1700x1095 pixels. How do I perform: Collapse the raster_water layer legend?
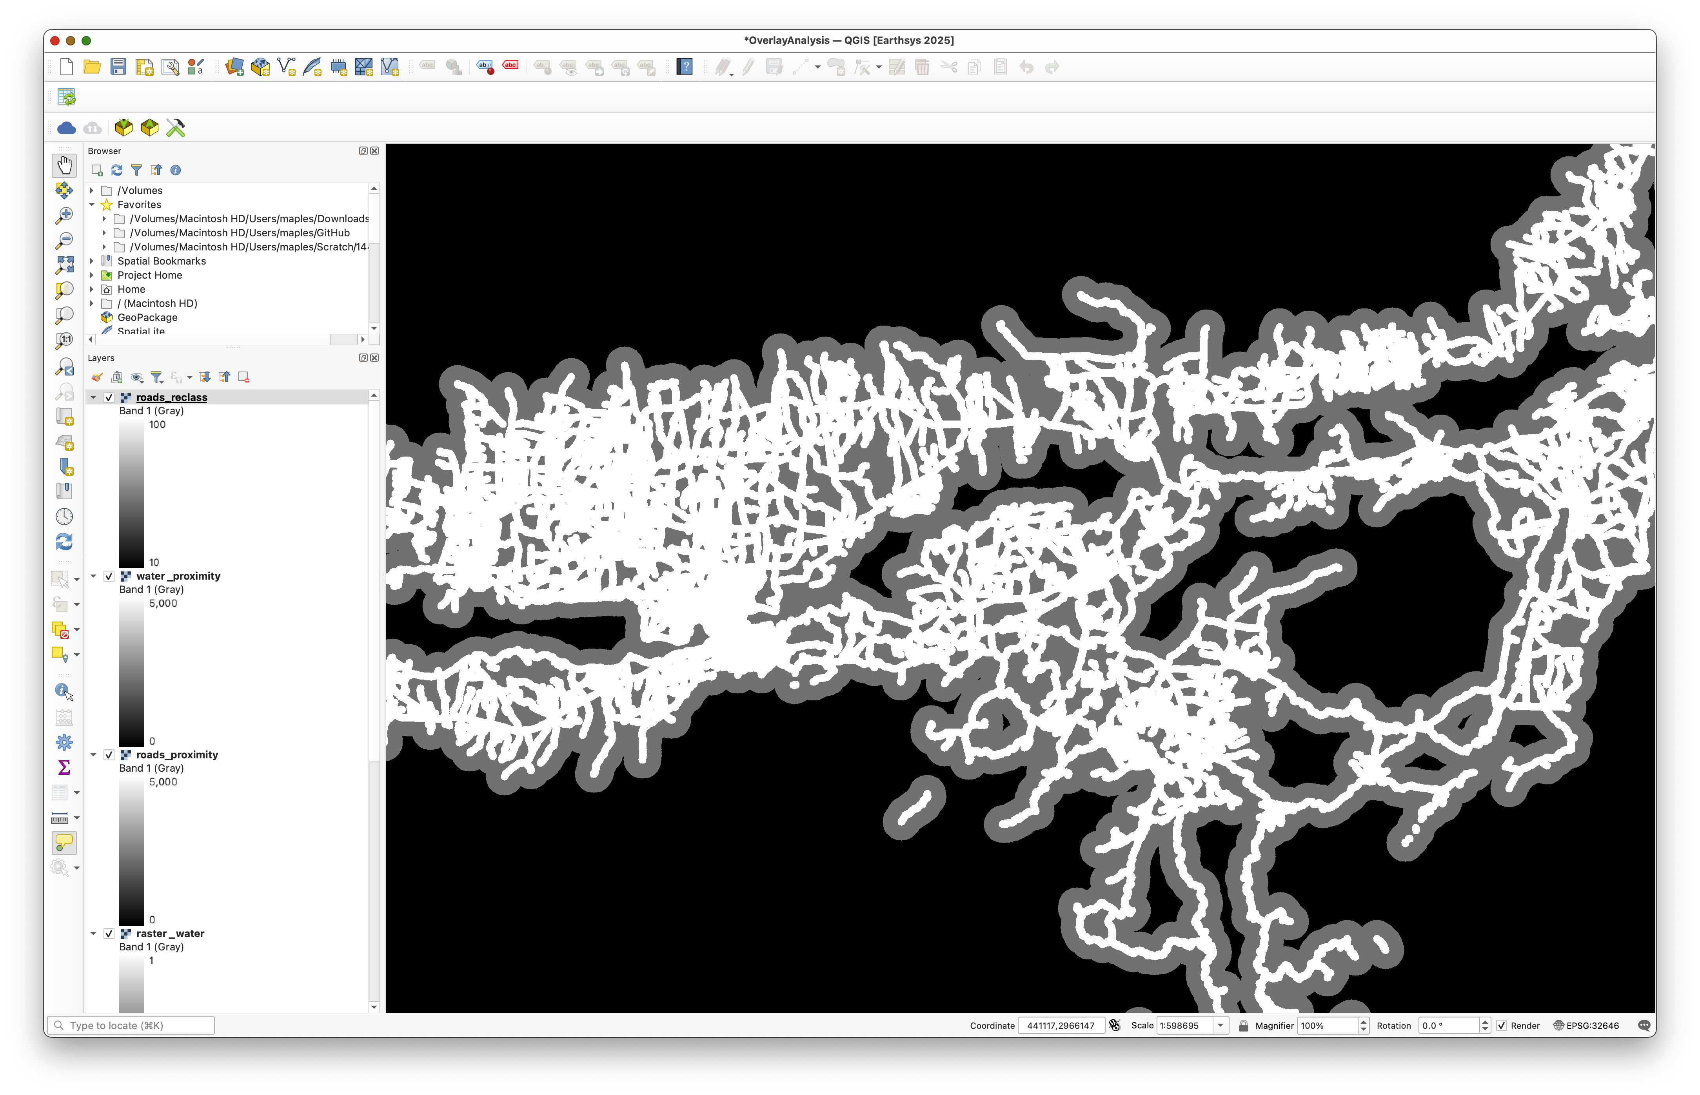[93, 934]
